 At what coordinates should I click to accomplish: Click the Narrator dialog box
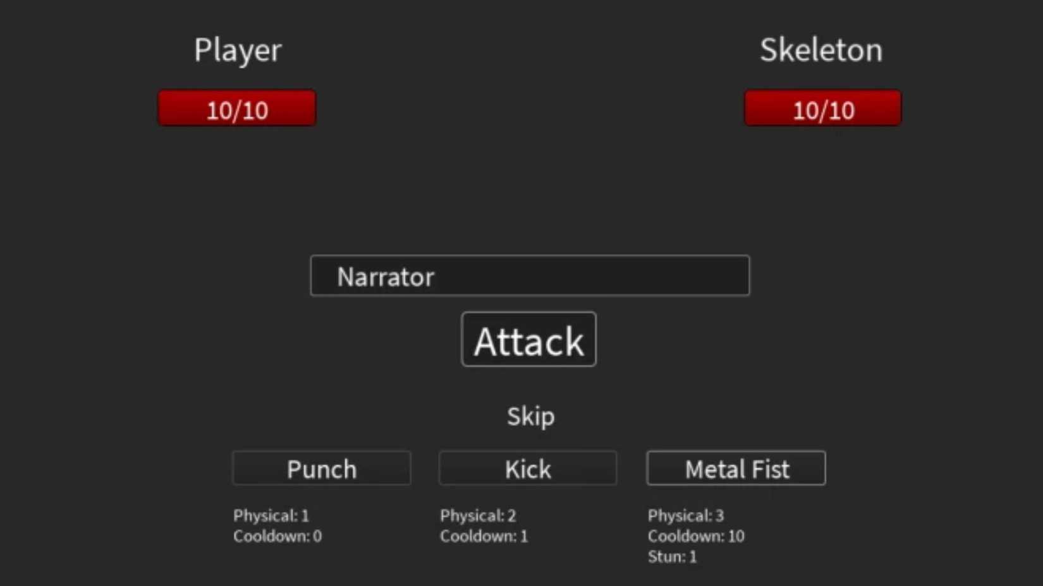530,276
